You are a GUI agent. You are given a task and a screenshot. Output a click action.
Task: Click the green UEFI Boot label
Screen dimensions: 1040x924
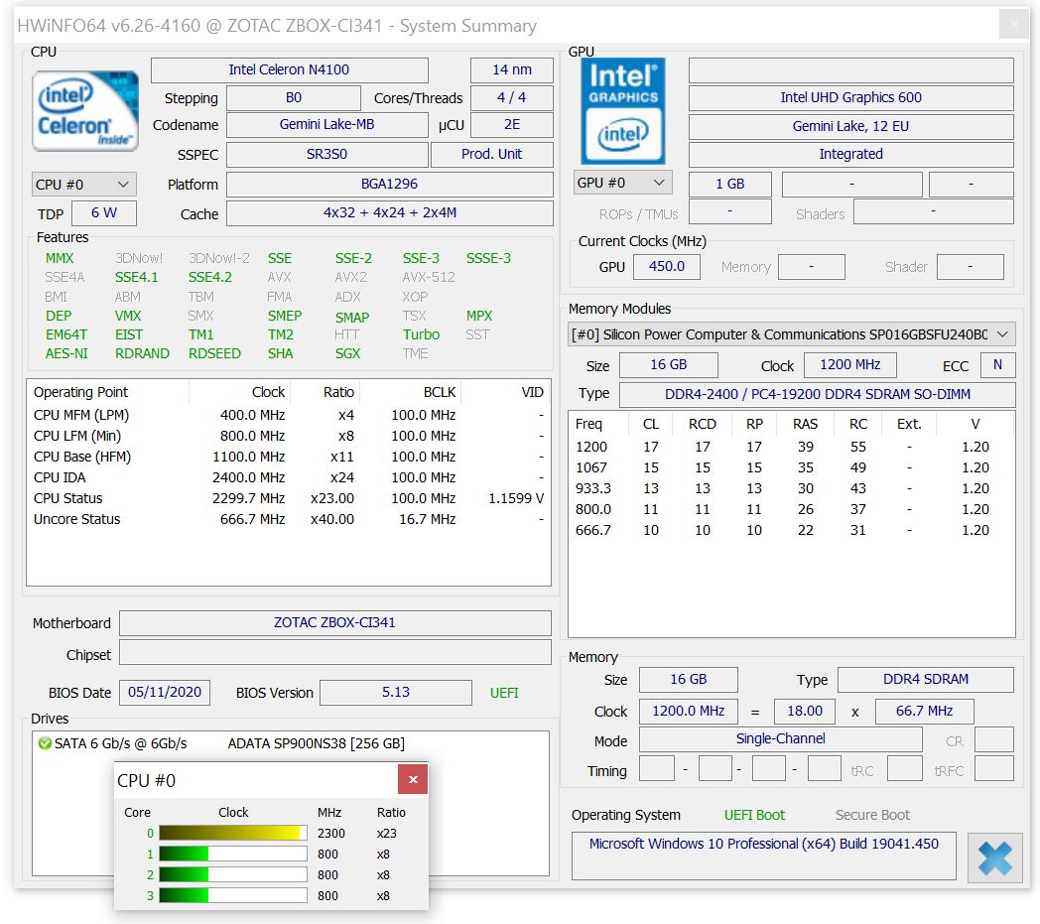[x=754, y=815]
